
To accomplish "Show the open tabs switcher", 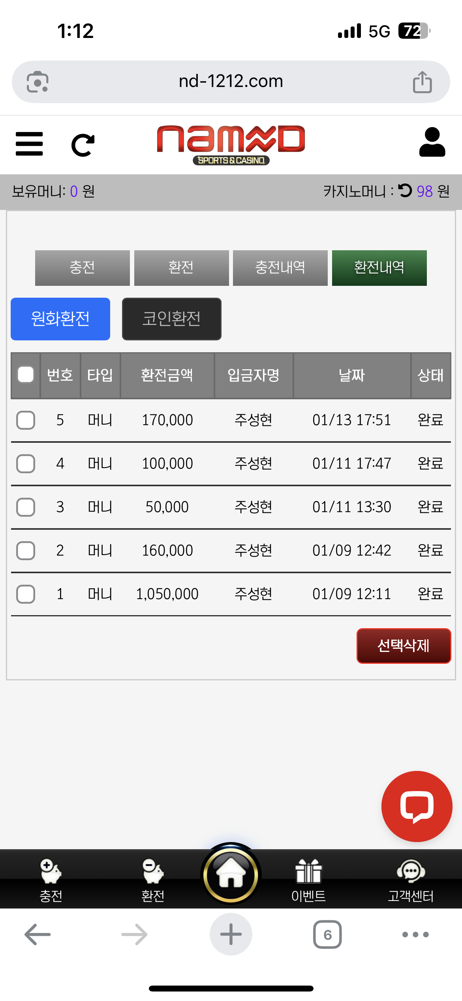I will [327, 935].
